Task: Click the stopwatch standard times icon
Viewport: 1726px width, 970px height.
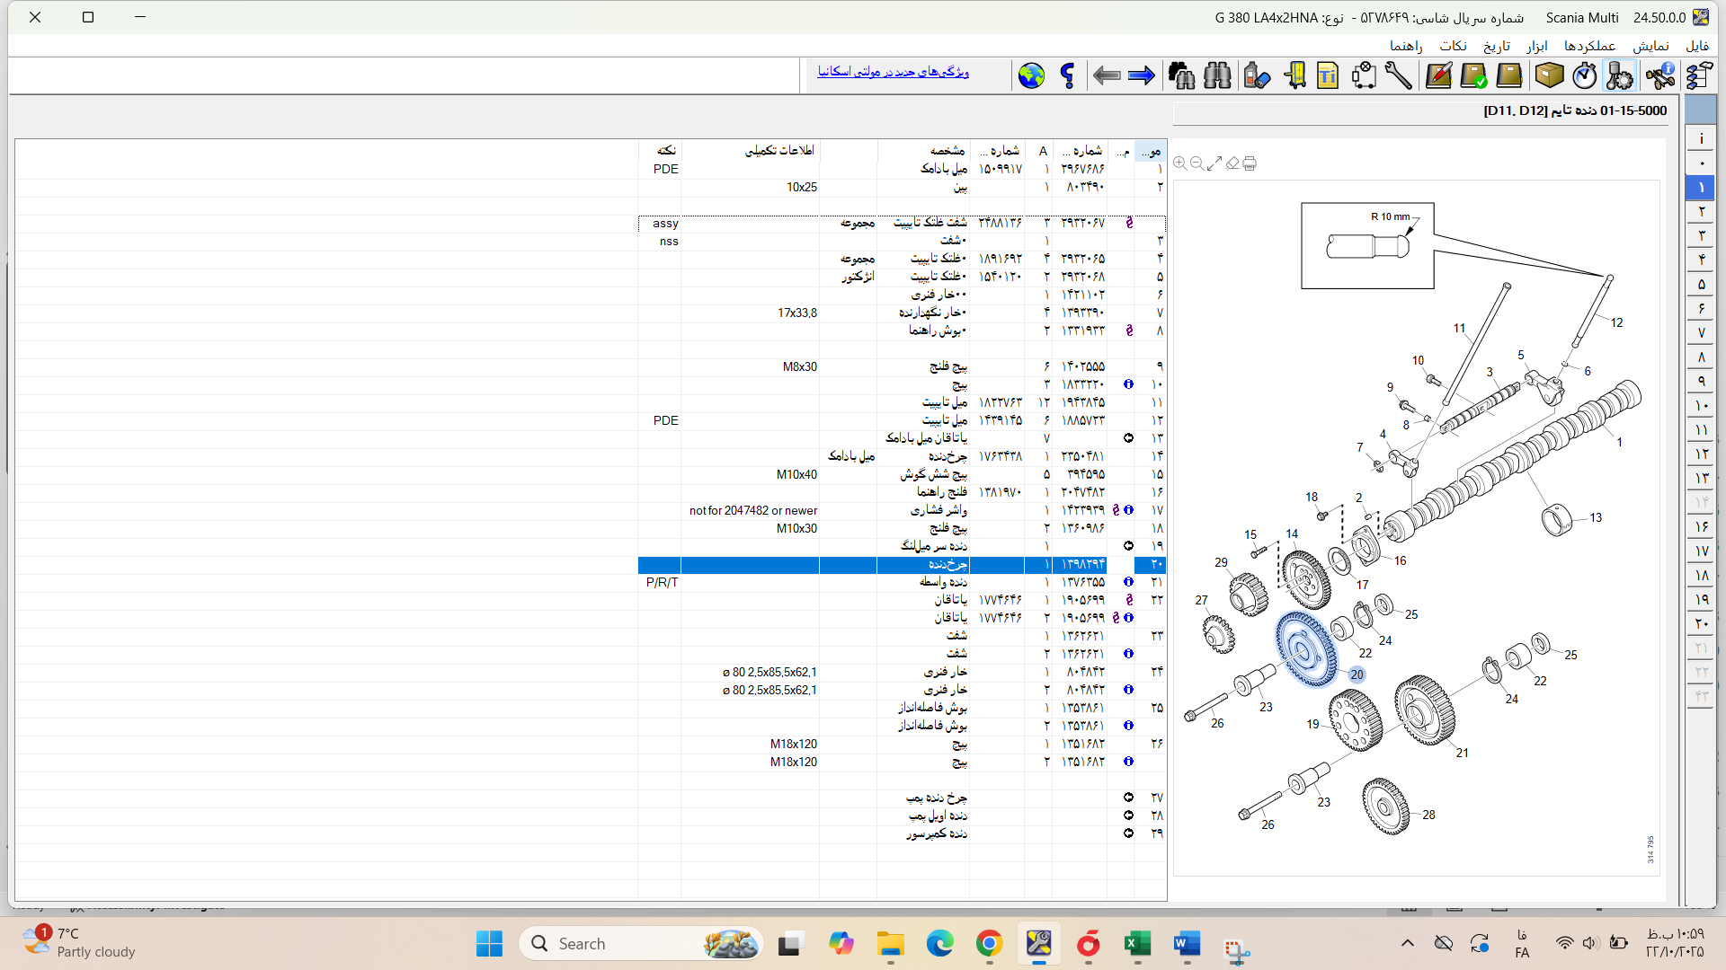Action: pyautogui.click(x=1584, y=76)
